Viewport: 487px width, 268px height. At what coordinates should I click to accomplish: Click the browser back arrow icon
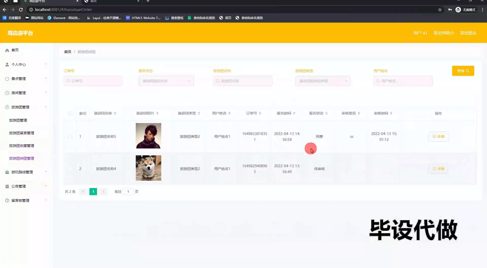(5, 10)
